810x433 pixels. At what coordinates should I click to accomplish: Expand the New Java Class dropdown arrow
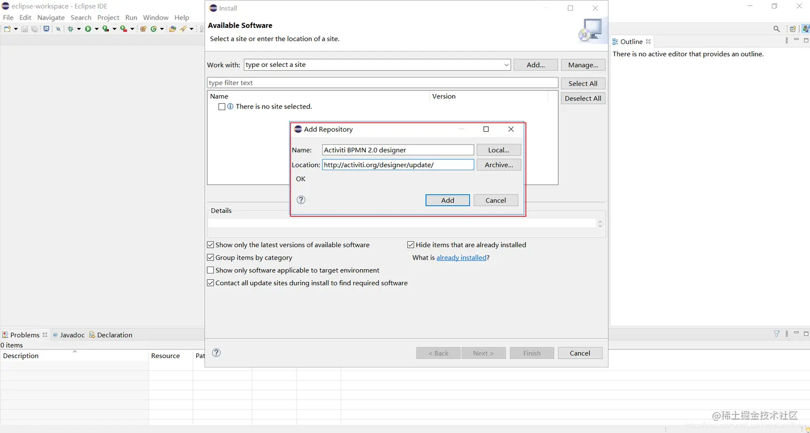click(x=162, y=29)
